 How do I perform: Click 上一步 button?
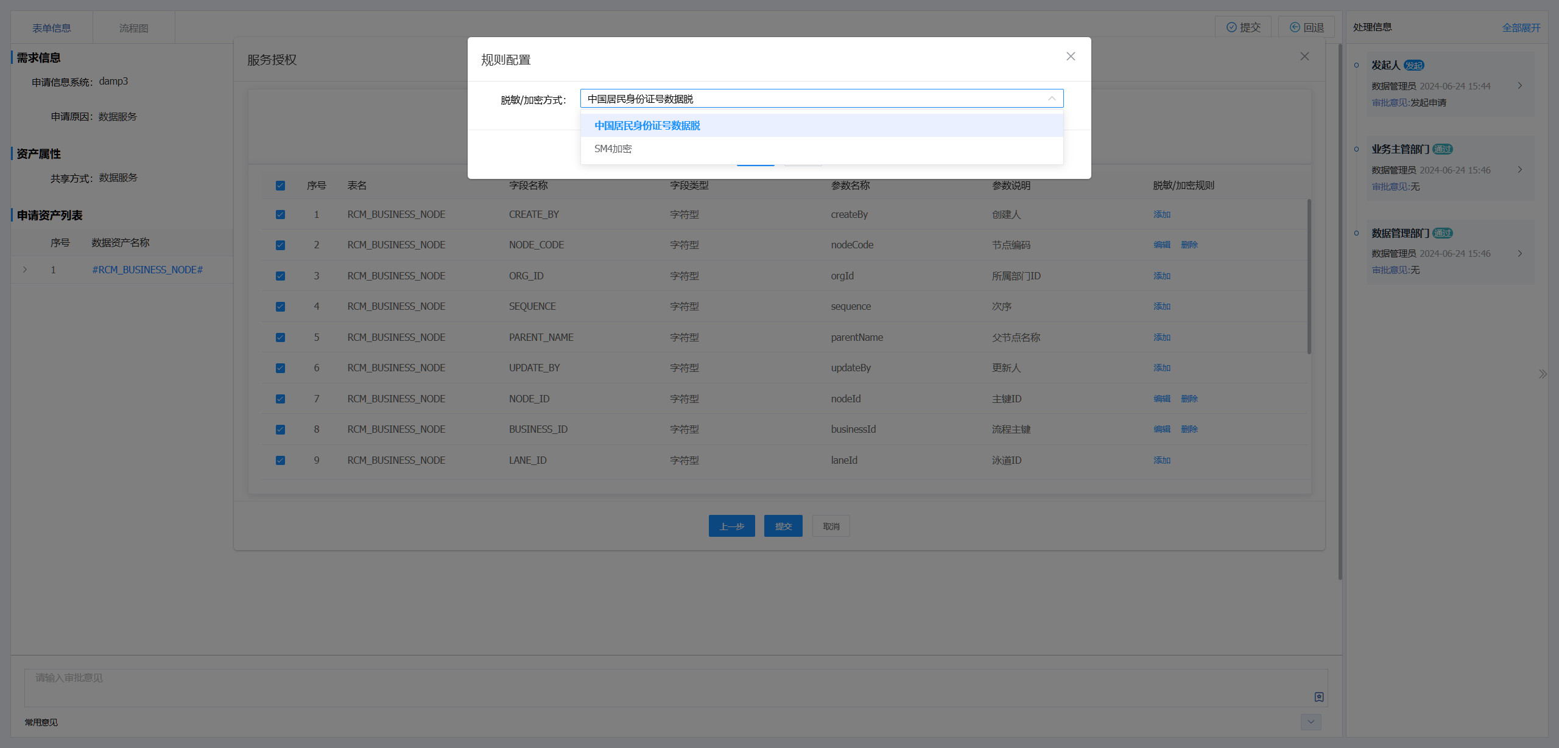(731, 526)
